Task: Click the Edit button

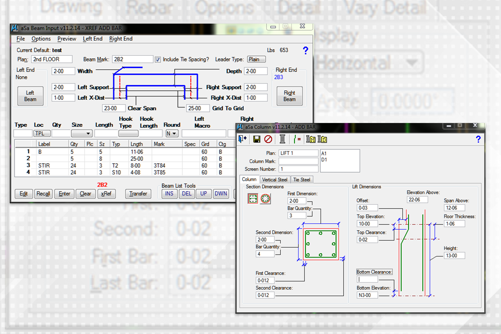Action: click(x=24, y=194)
